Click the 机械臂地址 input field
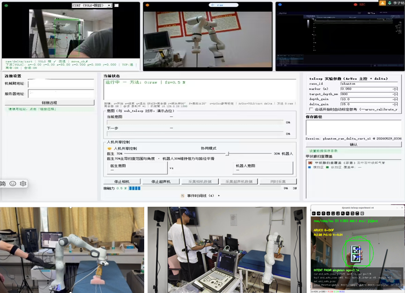405x293 pixels. point(61,83)
